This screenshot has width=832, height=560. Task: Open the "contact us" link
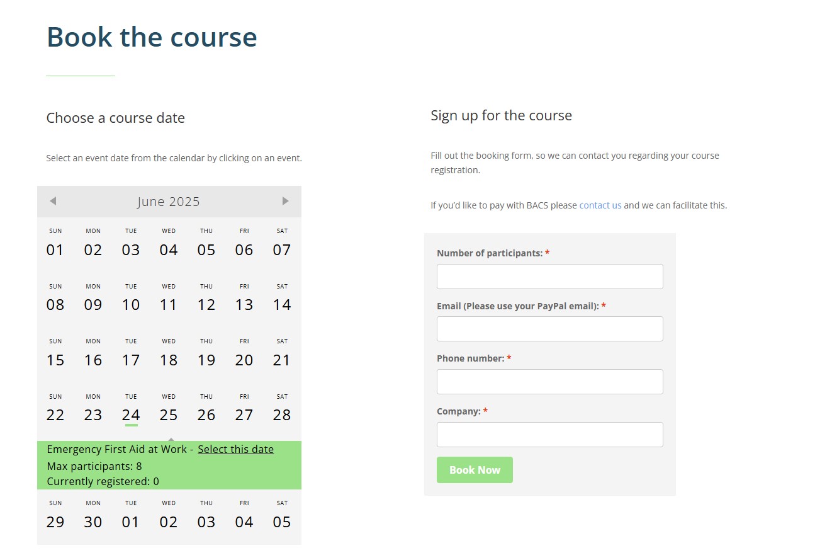click(600, 205)
